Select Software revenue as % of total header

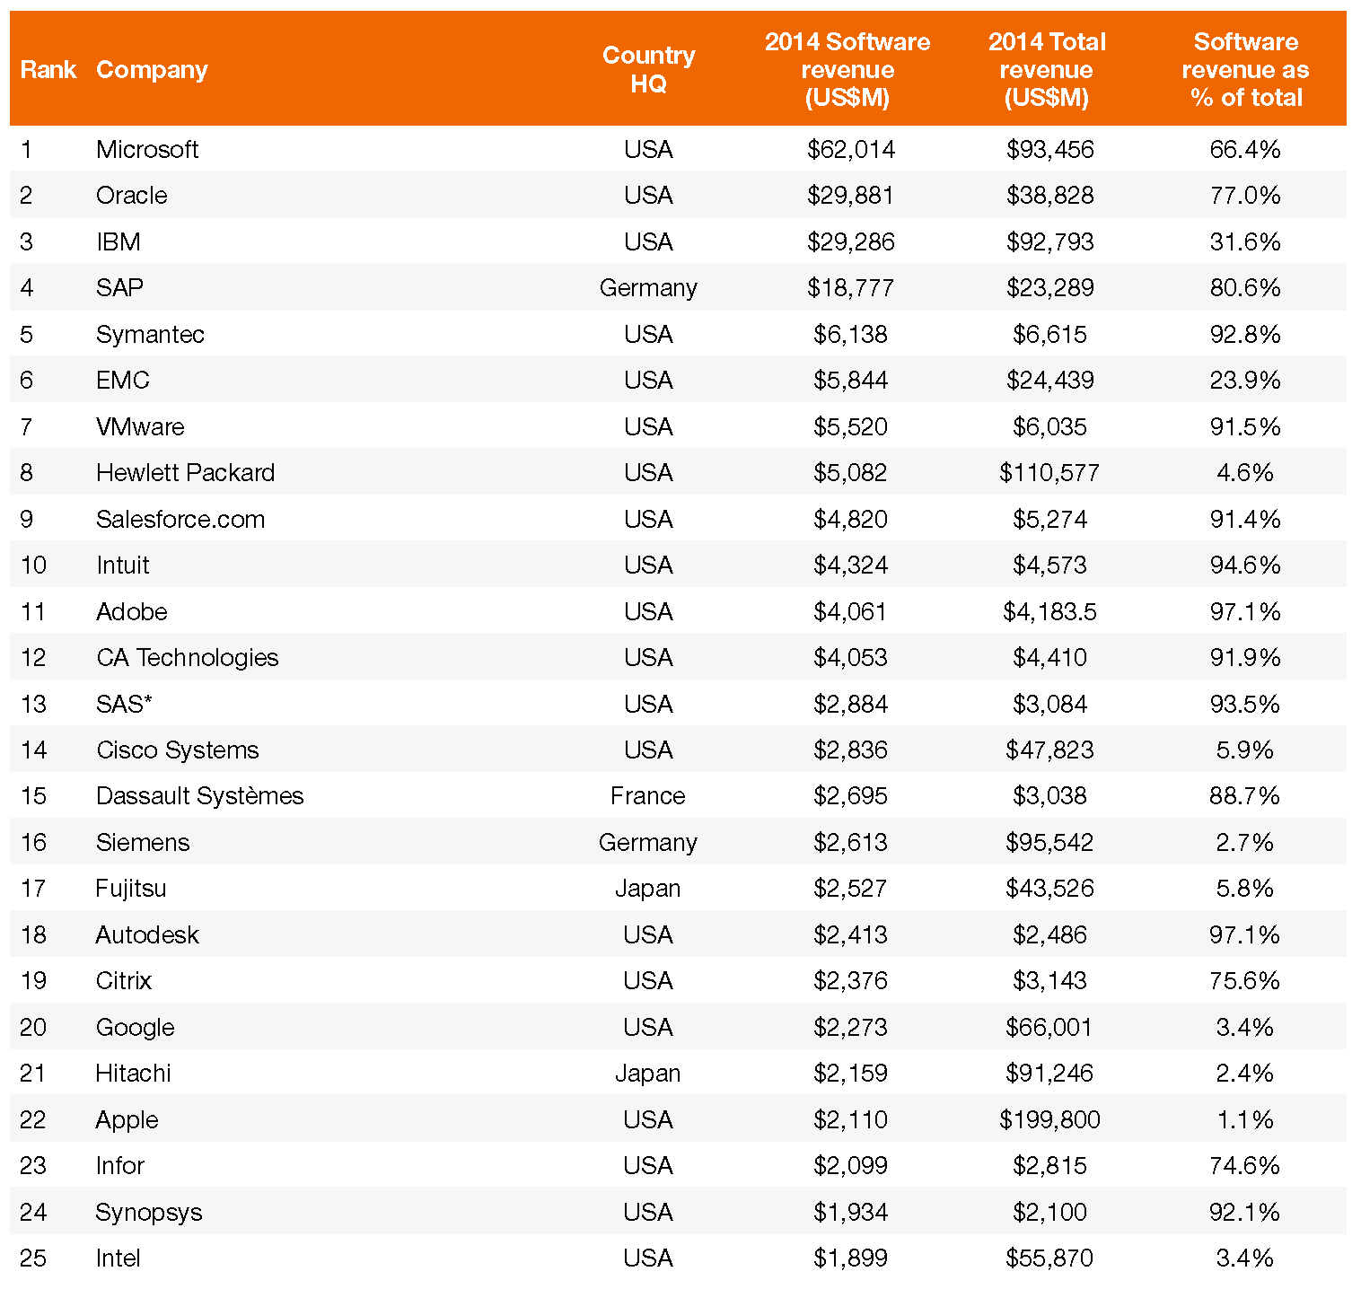tap(1245, 69)
